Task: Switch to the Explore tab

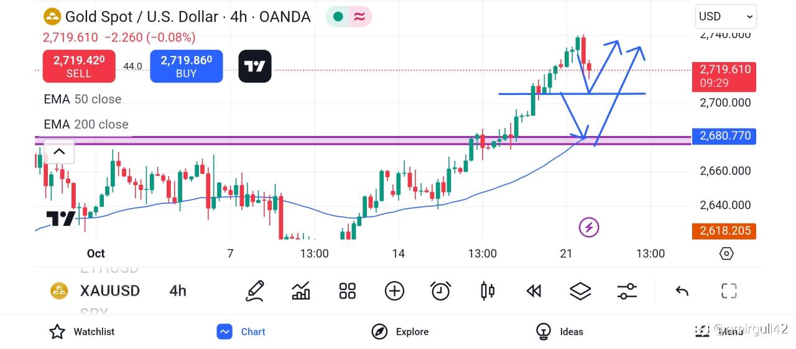Action: click(400, 332)
